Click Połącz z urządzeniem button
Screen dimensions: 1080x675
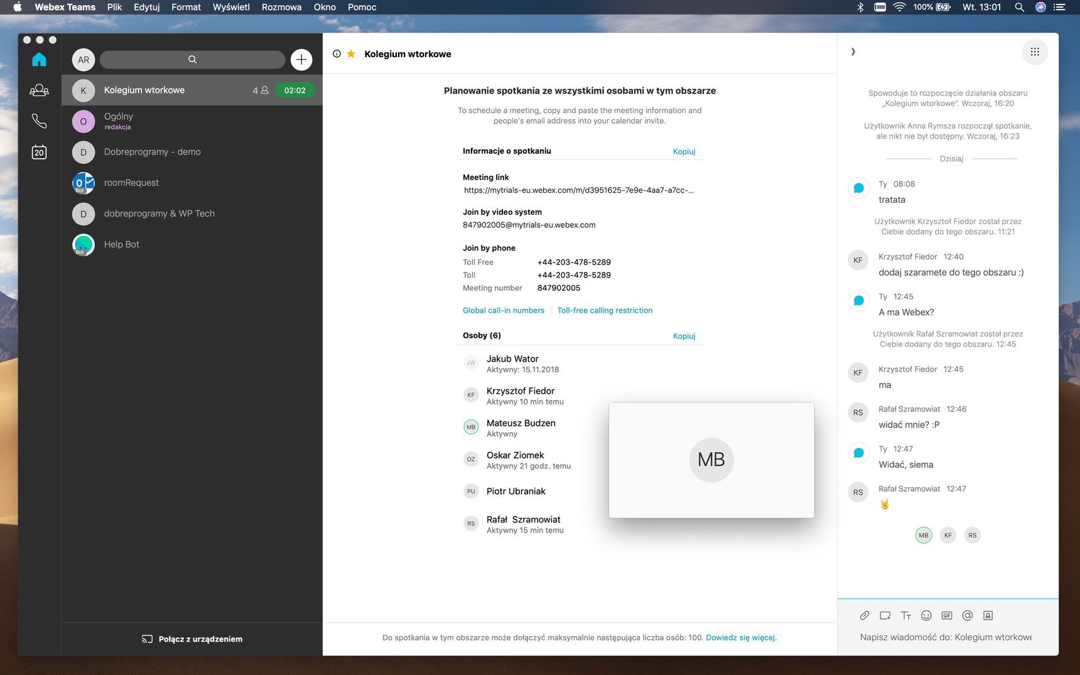(192, 639)
